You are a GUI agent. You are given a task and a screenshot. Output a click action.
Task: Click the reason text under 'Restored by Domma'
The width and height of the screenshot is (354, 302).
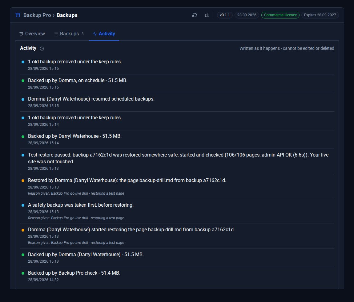pyautogui.click(x=76, y=193)
